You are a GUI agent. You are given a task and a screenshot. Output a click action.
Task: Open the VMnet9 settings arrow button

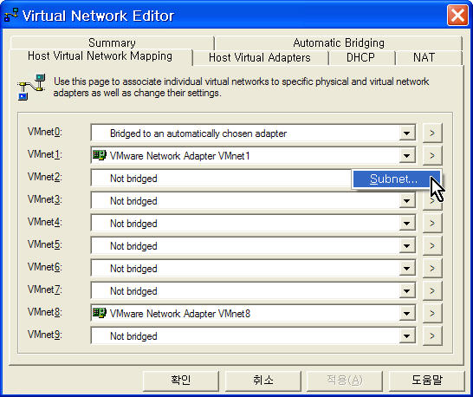[x=432, y=335]
